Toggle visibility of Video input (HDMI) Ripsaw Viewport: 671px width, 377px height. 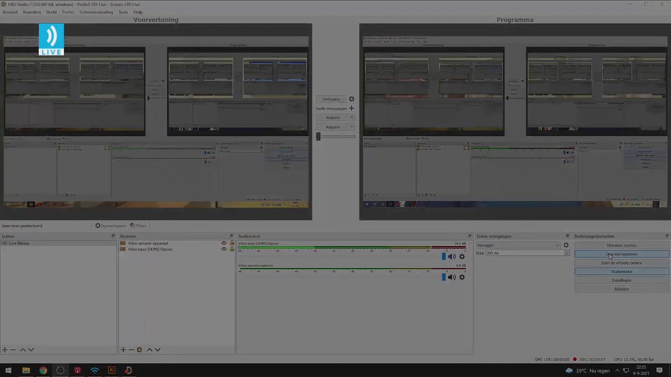click(224, 249)
